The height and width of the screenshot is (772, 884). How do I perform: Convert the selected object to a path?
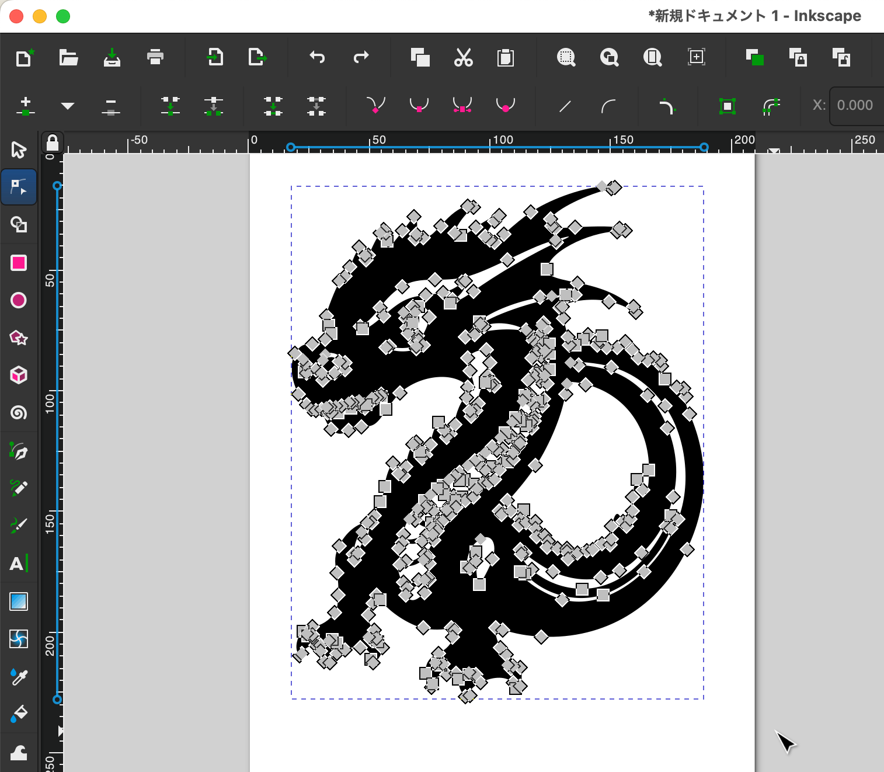(x=727, y=106)
